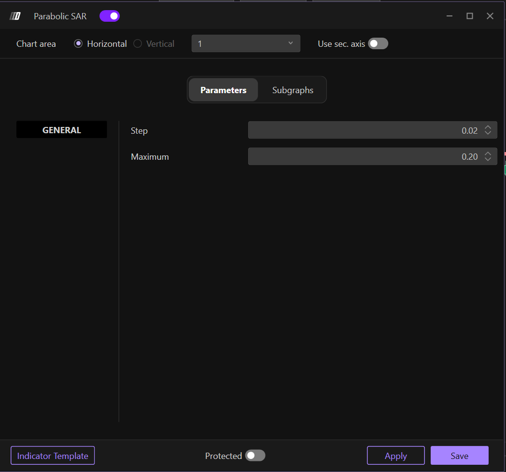Close the Parabolic SAR dialog

490,16
